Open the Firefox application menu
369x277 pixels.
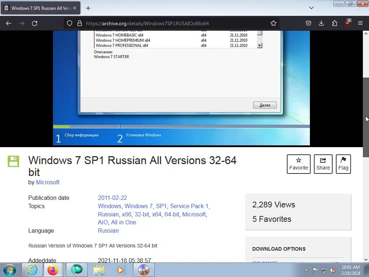pyautogui.click(x=360, y=23)
